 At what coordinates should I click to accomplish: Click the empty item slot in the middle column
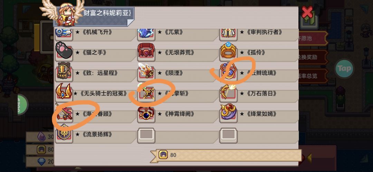(146, 135)
